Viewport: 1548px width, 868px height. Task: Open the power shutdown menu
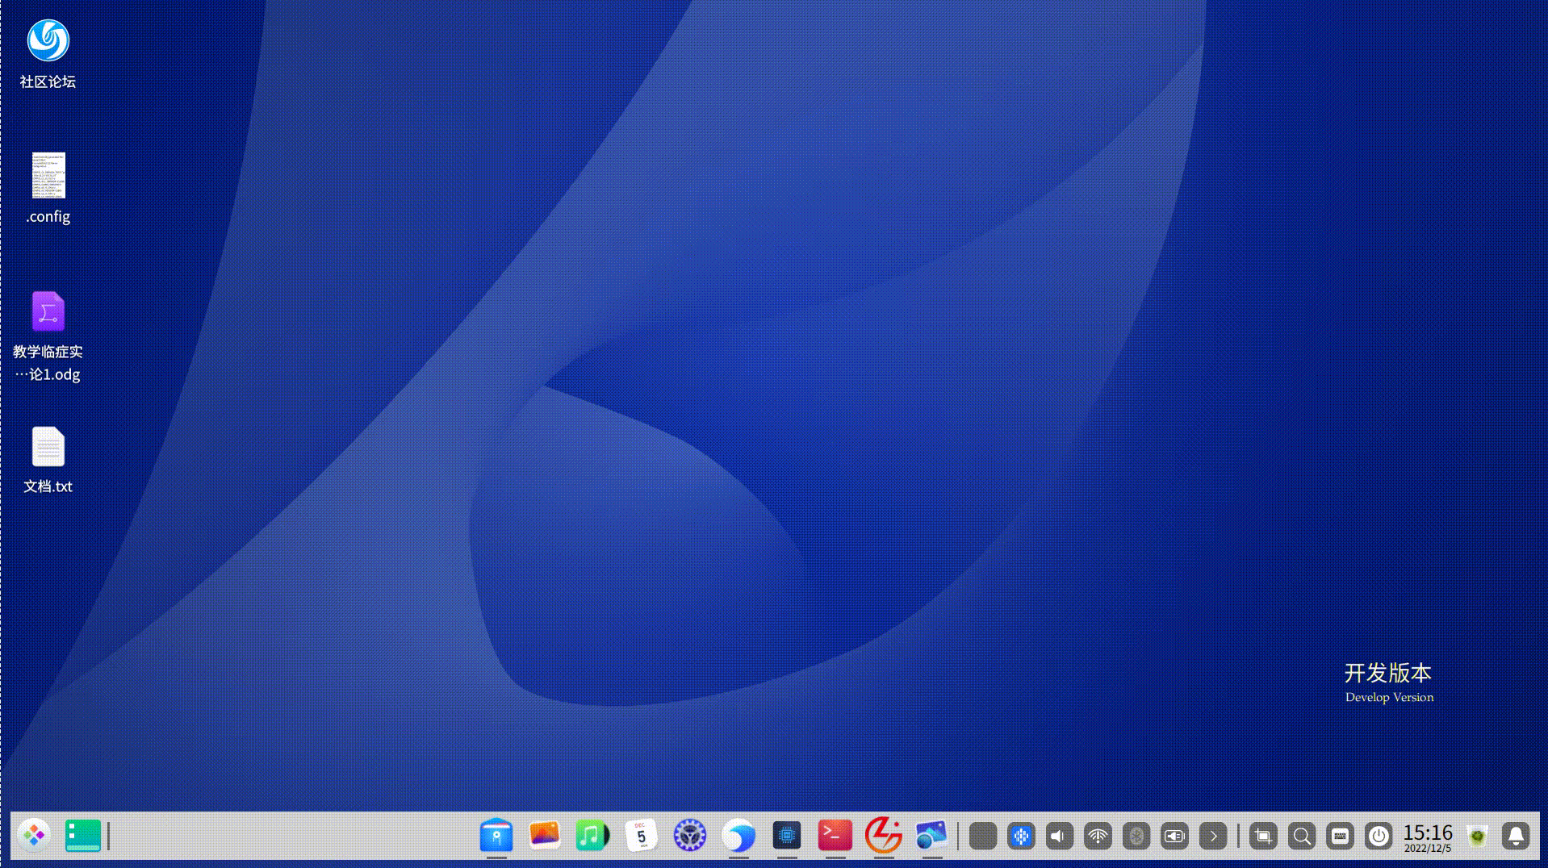pyautogui.click(x=1379, y=837)
